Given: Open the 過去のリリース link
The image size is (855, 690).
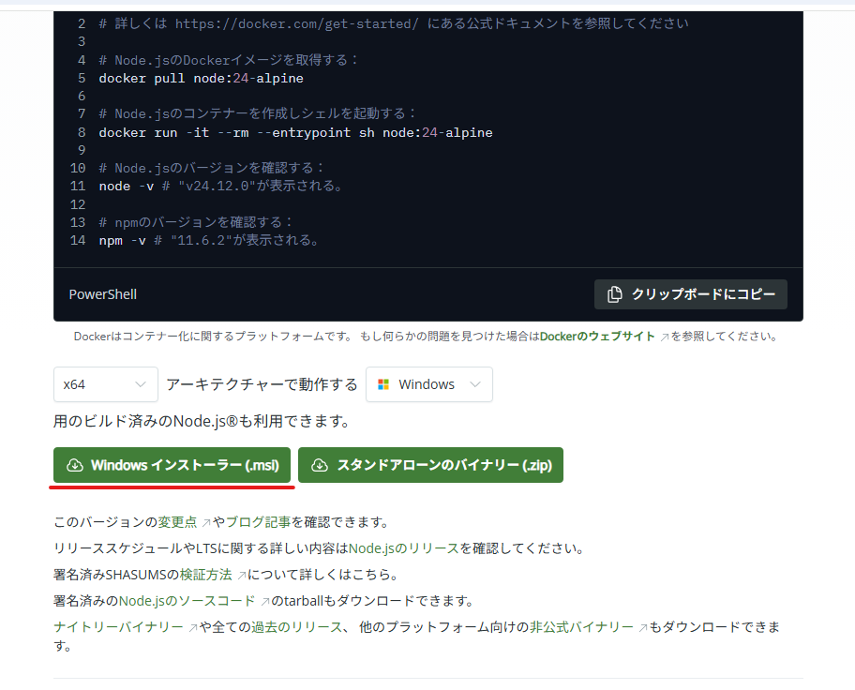Looking at the screenshot, I should coord(296,626).
